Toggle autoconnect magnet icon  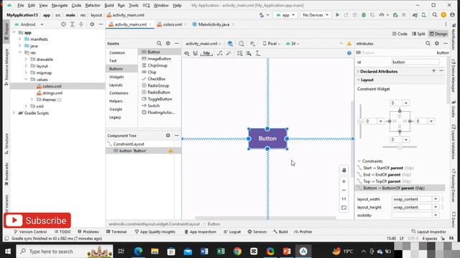point(195,53)
